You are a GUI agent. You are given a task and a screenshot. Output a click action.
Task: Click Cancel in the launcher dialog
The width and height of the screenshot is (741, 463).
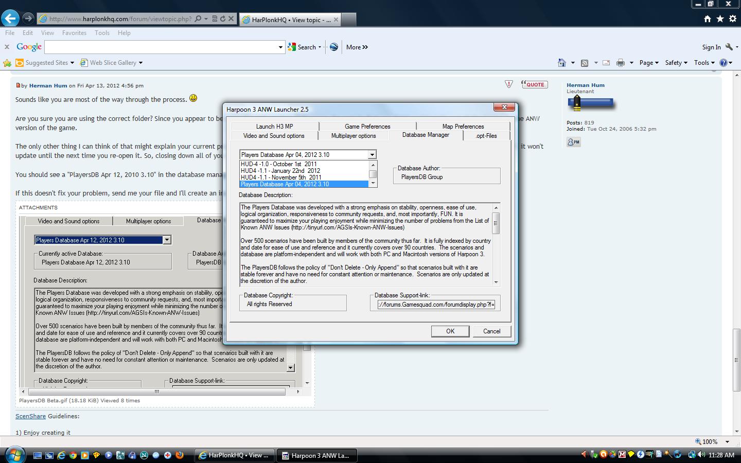491,331
